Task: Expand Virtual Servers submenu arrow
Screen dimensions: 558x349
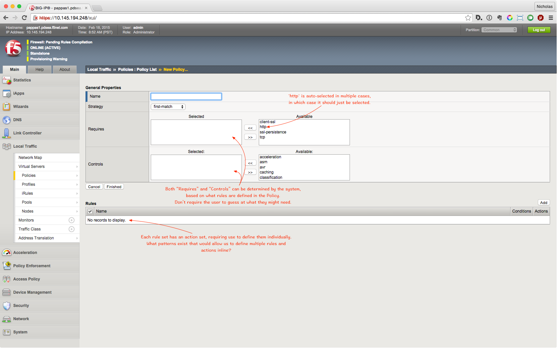Action: 77,167
